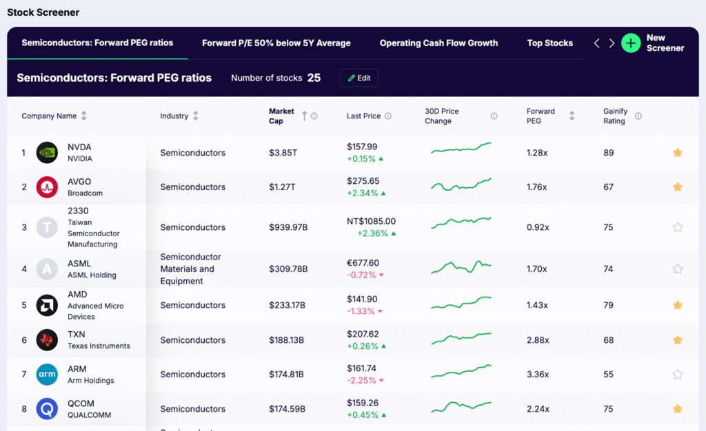Unfavorite QCOM with its star
The height and width of the screenshot is (431, 706).
(x=678, y=409)
